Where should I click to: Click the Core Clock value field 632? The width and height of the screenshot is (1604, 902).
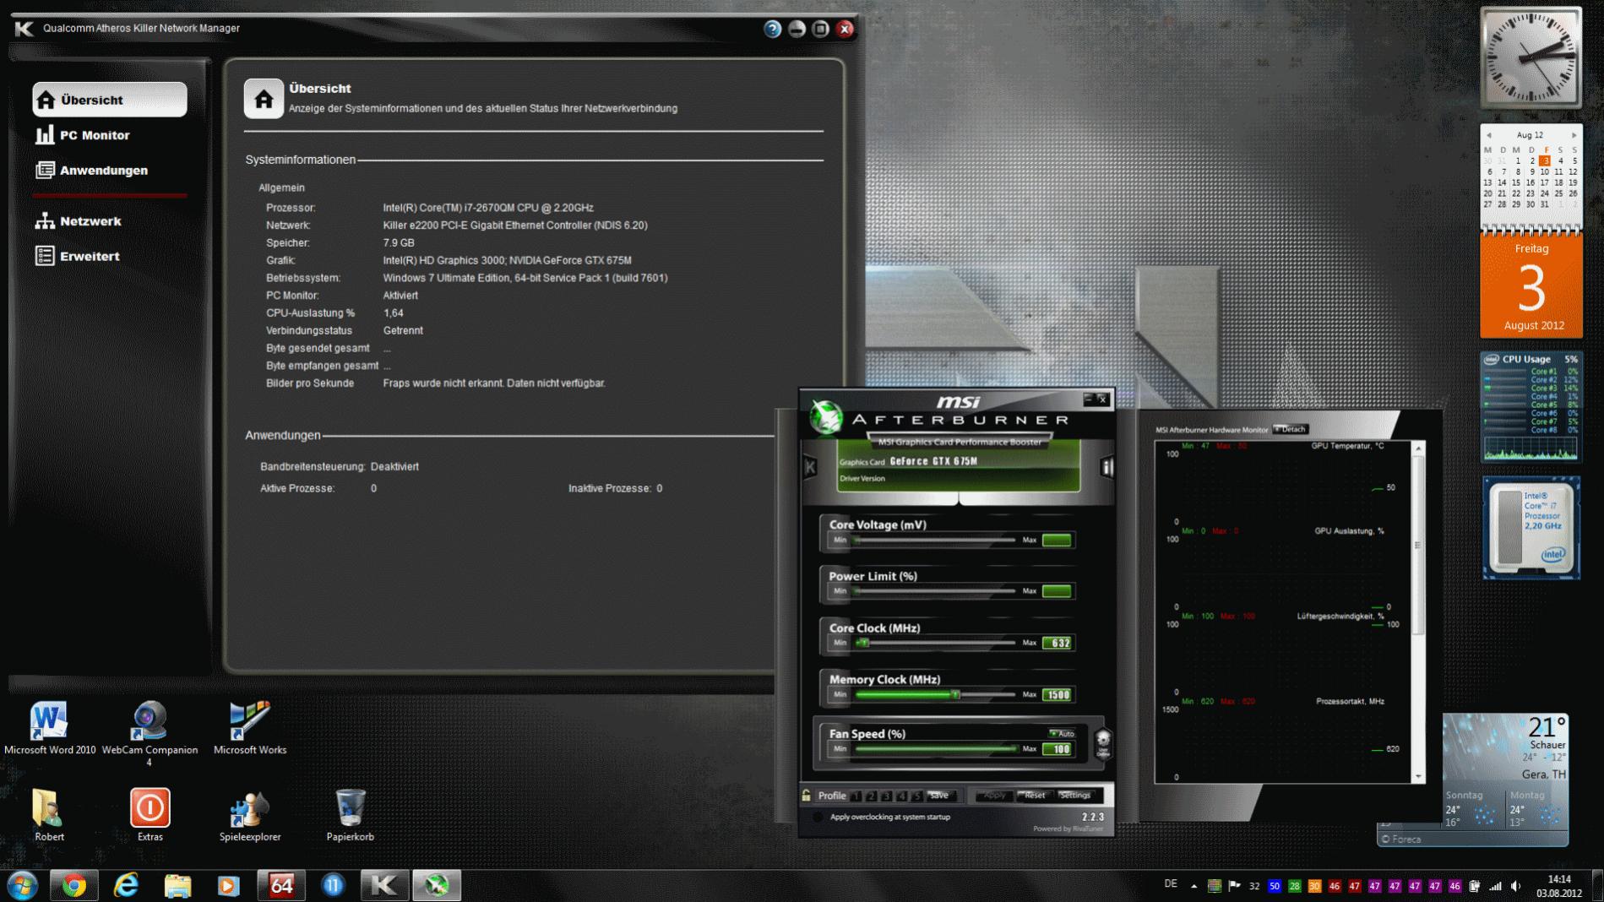1057,643
